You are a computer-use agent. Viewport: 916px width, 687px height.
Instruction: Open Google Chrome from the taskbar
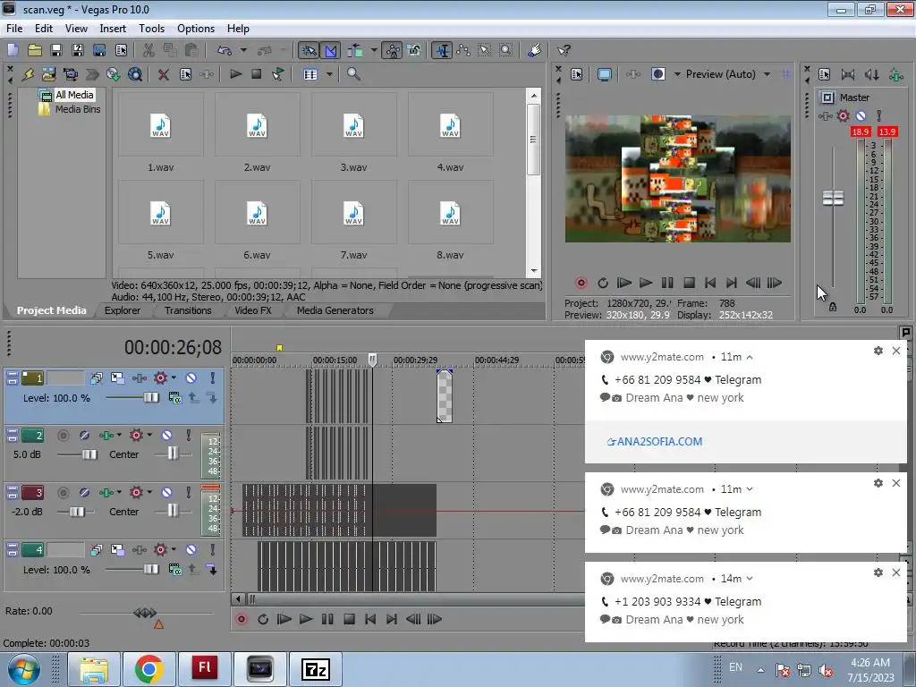tap(149, 669)
